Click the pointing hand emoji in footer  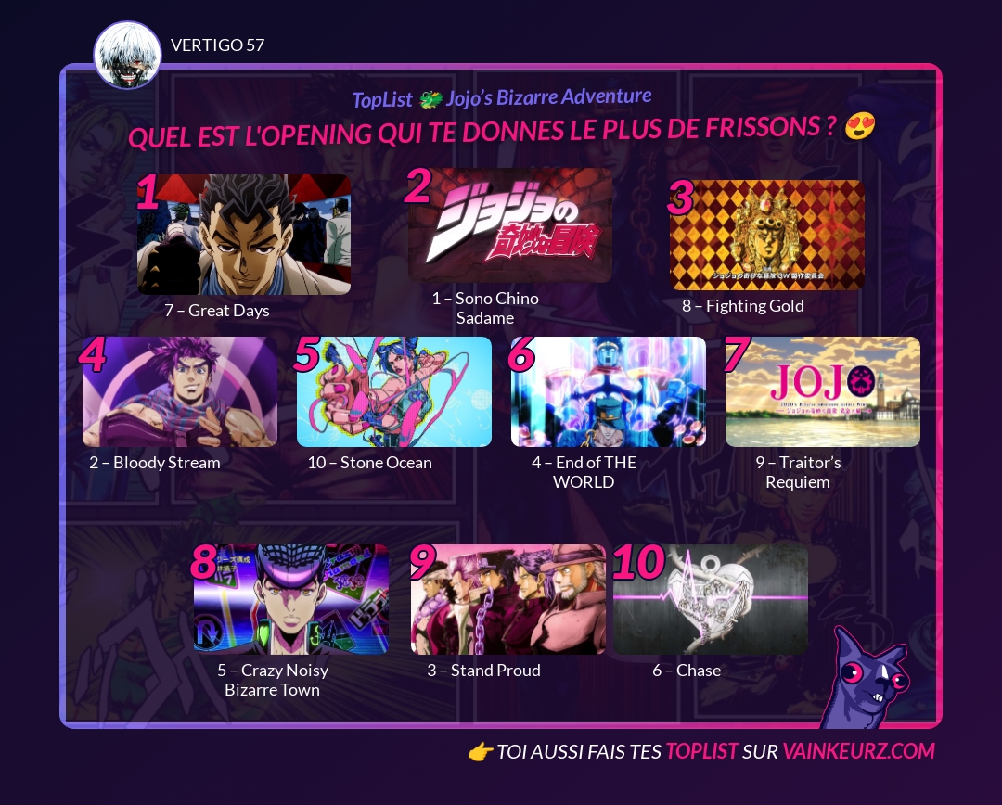[x=480, y=752]
